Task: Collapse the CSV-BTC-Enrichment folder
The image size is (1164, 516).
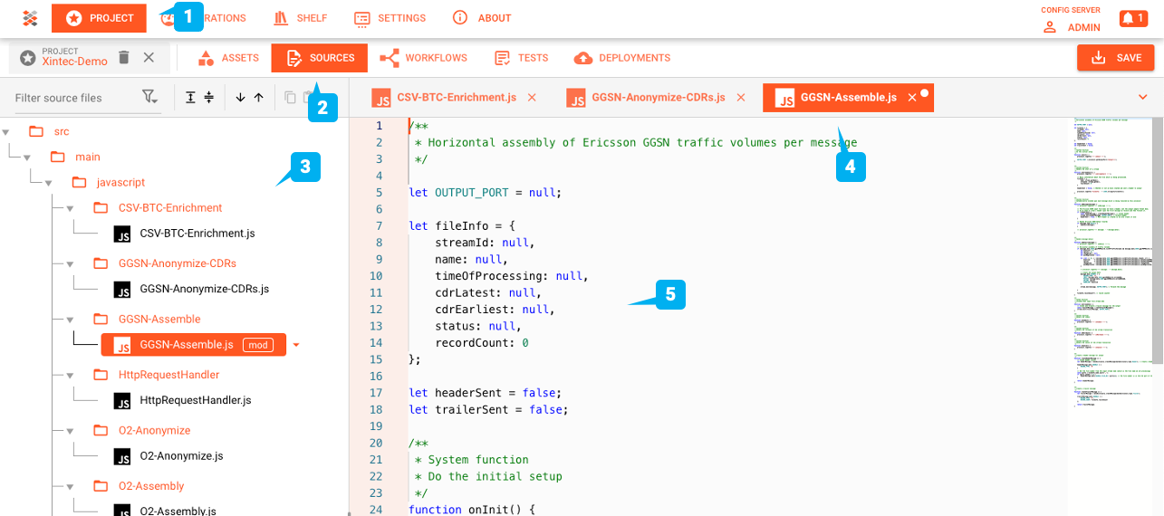Action: (70, 208)
